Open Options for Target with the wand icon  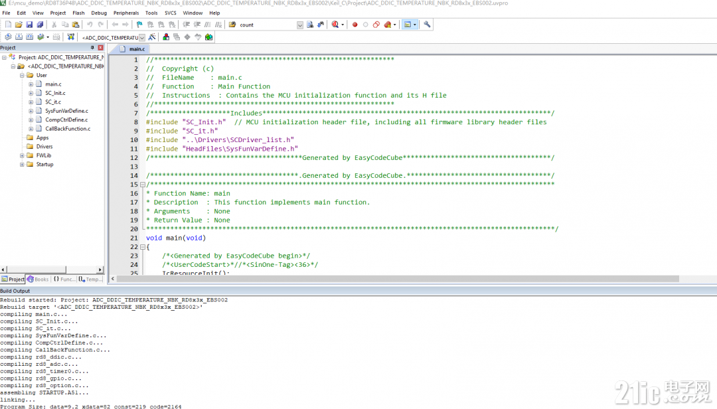tap(152, 37)
